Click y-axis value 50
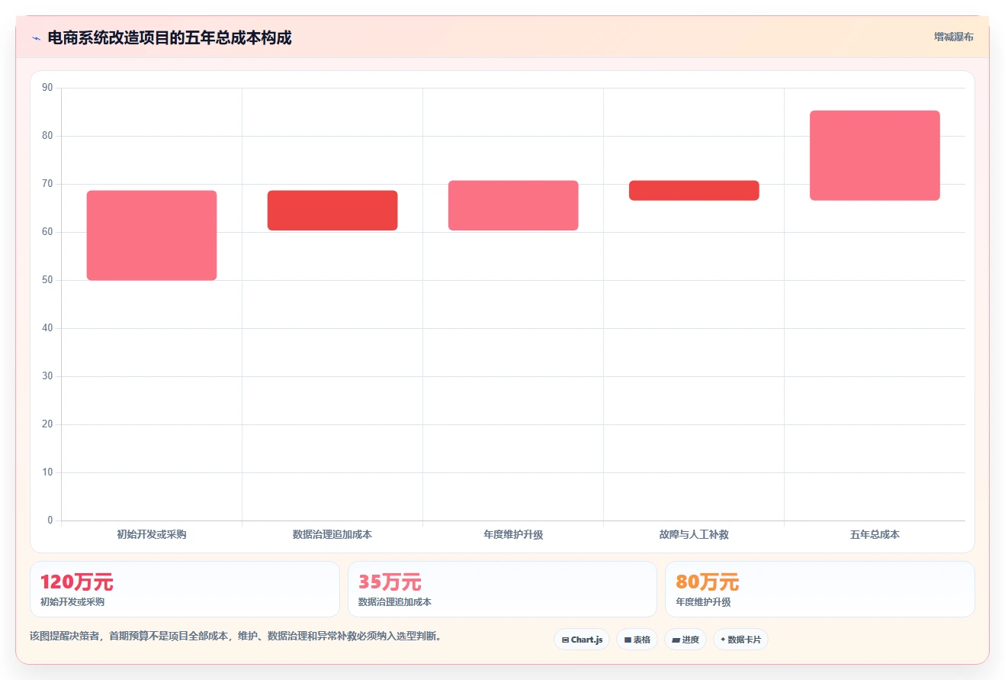This screenshot has width=1005, height=680. [47, 280]
